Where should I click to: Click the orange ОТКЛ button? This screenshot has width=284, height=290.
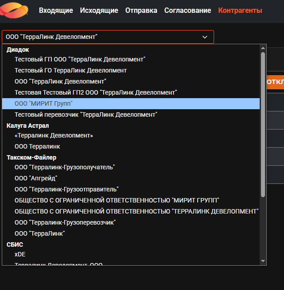(x=275, y=82)
